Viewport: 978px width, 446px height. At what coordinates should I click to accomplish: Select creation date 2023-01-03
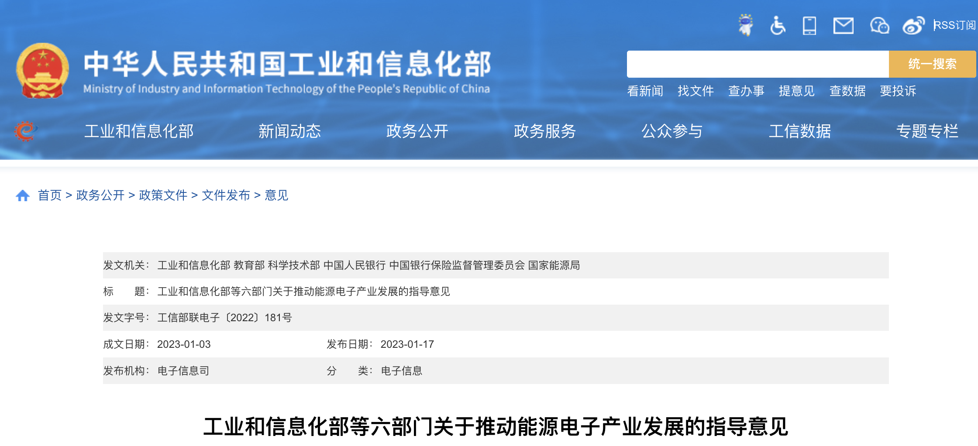(184, 344)
